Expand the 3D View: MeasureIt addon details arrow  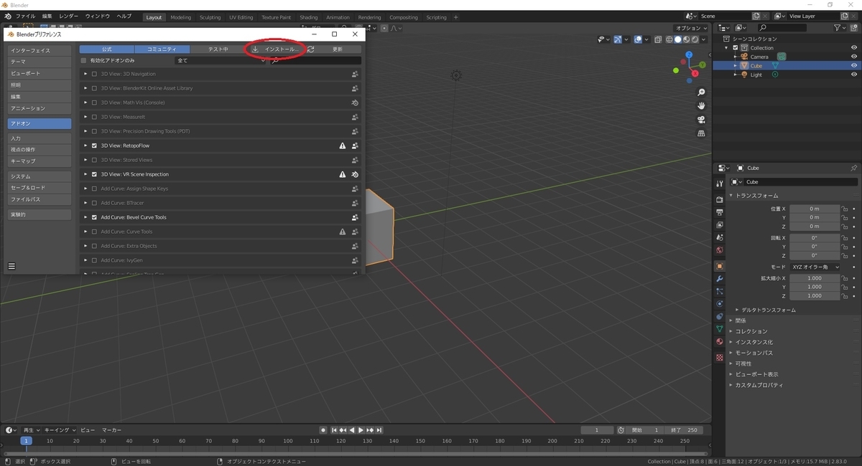pos(85,117)
